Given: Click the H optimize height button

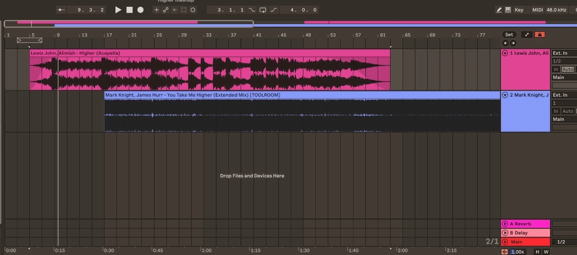Looking at the screenshot, I should coord(538,252).
